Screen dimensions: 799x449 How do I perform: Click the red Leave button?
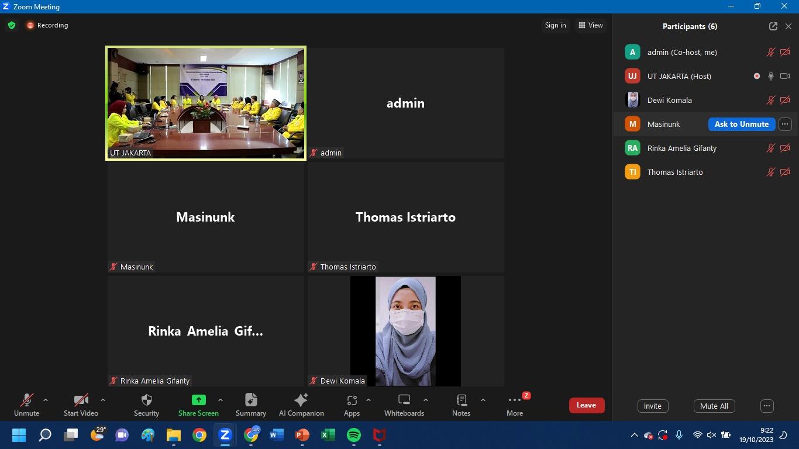[x=587, y=405]
